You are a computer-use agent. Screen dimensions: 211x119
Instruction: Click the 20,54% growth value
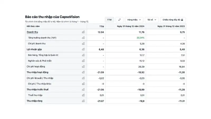pyautogui.click(x=140, y=38)
